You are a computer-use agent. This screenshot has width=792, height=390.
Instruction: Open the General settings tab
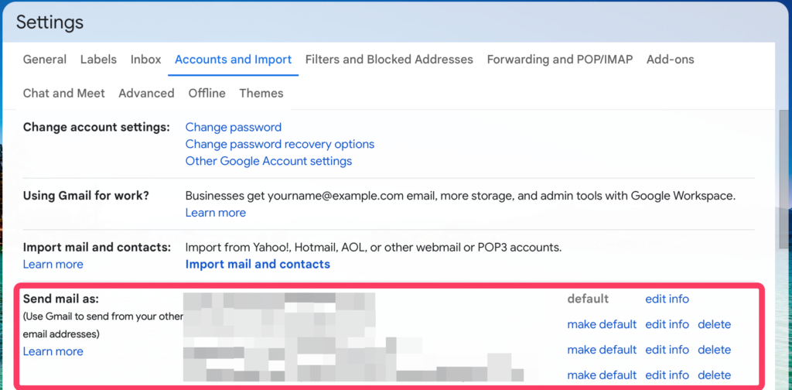(x=45, y=60)
